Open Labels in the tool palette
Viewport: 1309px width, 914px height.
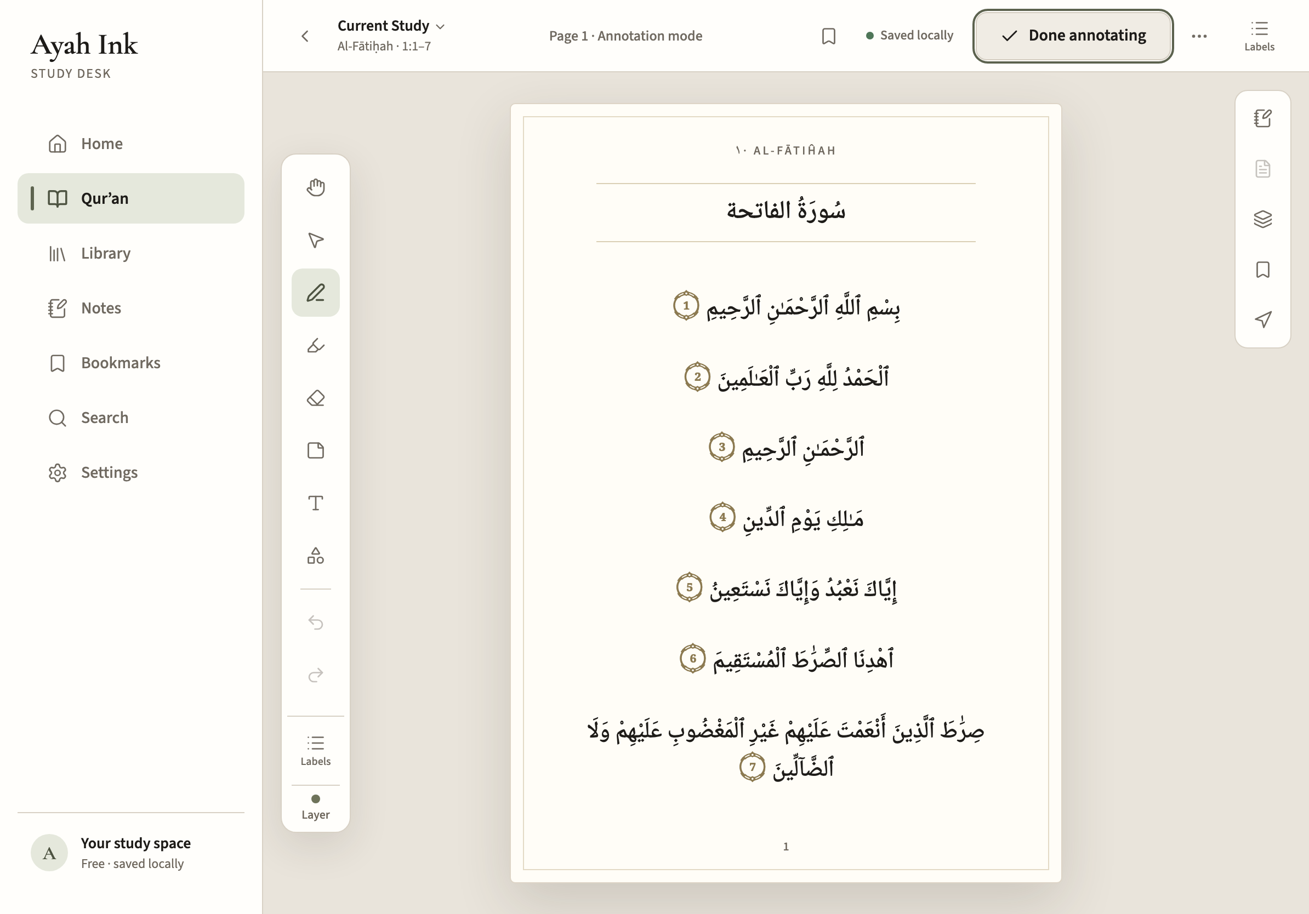(315, 751)
